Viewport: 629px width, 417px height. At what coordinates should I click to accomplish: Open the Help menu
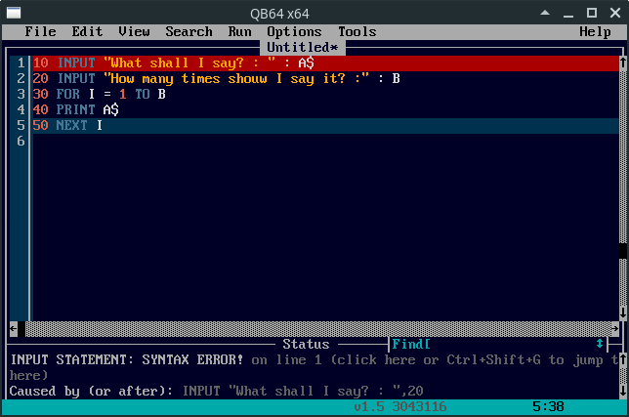(596, 31)
